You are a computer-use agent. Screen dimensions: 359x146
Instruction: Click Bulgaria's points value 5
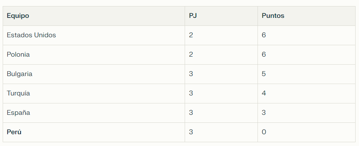click(264, 74)
